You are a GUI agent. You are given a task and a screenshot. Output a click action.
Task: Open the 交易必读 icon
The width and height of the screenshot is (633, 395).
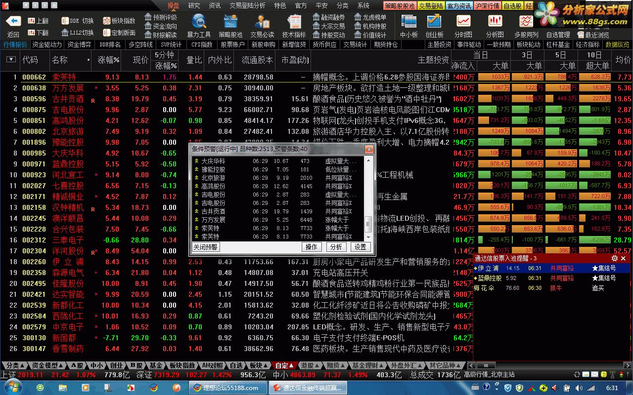click(262, 22)
